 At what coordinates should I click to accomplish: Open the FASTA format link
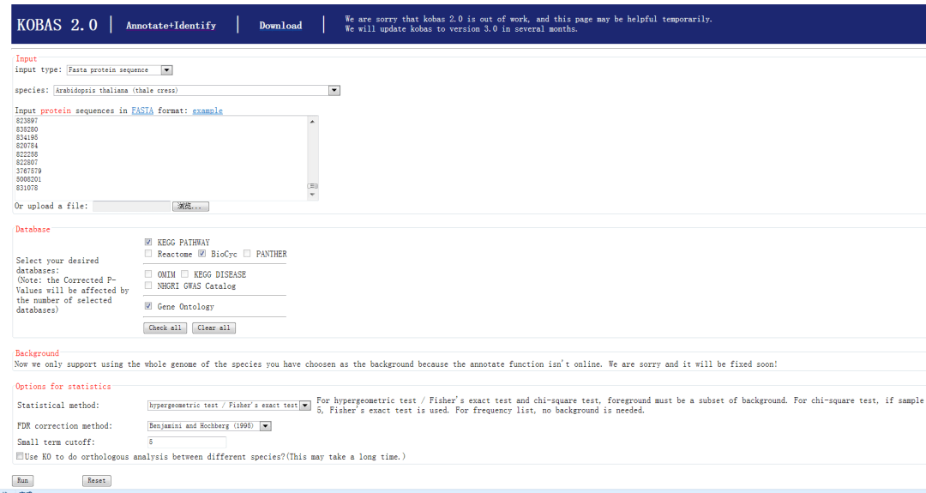click(142, 111)
